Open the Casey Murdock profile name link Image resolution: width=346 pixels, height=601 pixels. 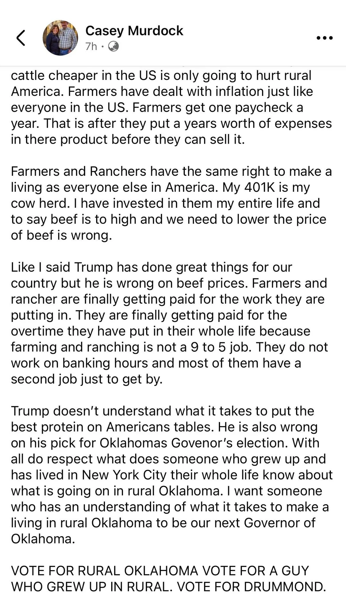point(134,31)
